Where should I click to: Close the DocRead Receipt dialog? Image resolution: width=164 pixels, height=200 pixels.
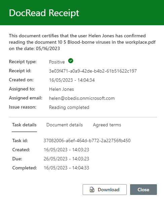[x=143, y=190]
